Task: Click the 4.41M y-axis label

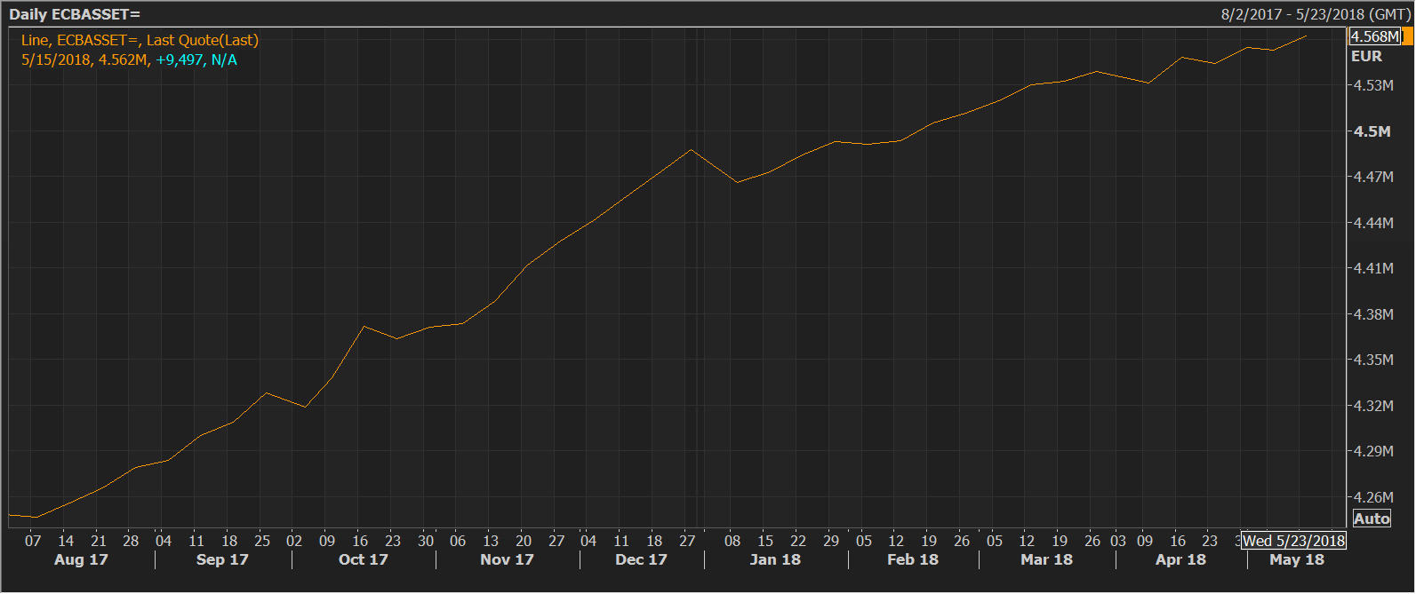Action: point(1373,268)
